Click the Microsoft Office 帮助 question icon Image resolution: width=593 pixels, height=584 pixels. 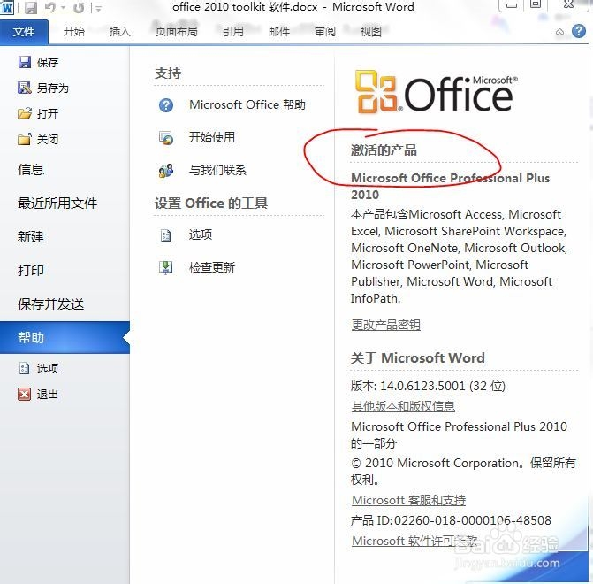coord(166,105)
